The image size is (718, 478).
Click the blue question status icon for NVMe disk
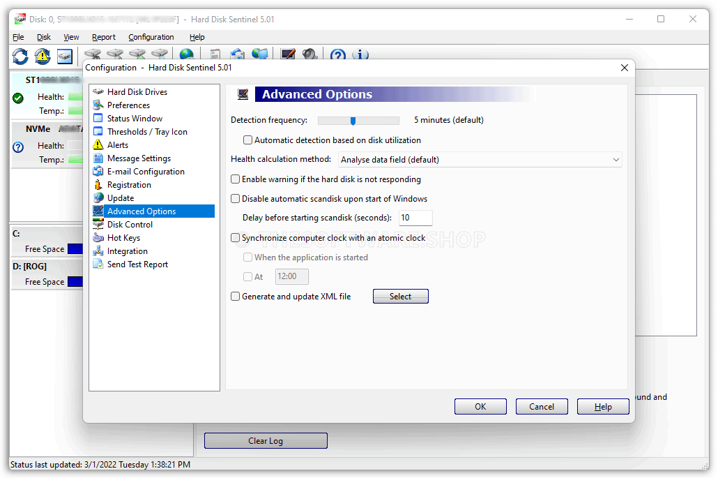18,147
